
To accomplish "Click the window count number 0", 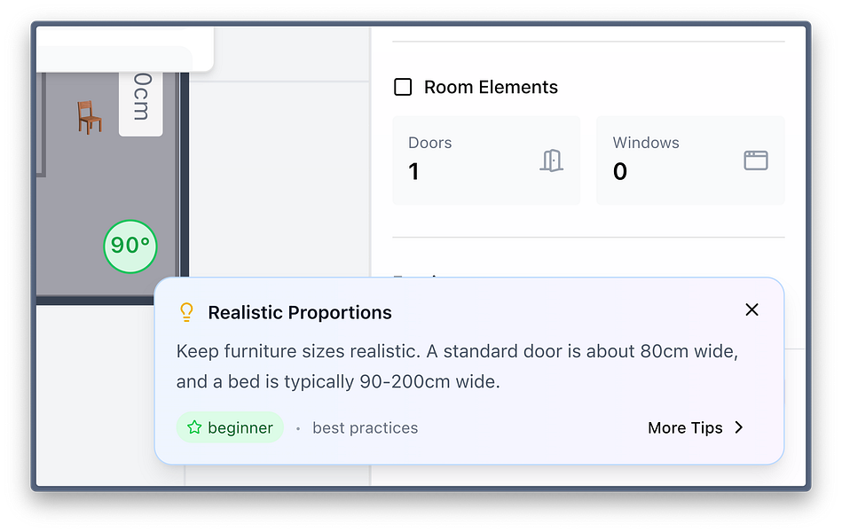I will pos(619,172).
